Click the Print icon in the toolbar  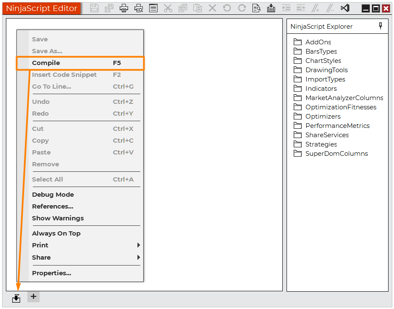point(124,8)
